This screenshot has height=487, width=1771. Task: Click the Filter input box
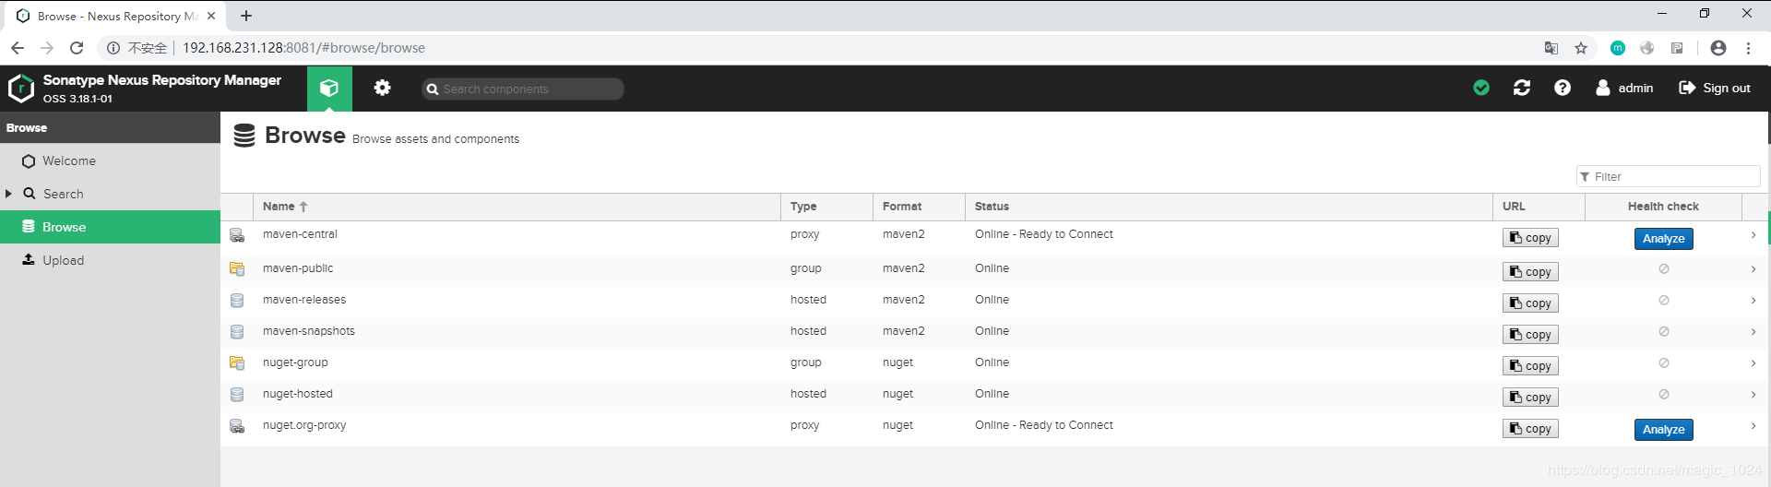(1668, 176)
